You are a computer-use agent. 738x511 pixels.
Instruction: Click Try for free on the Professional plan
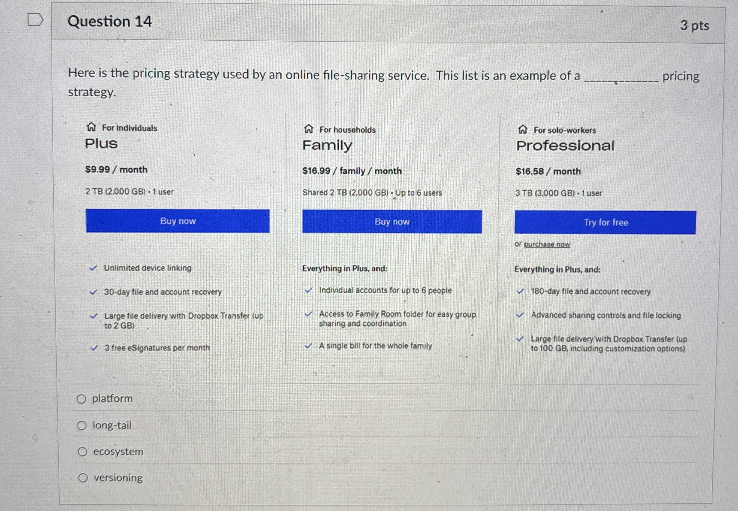(605, 222)
